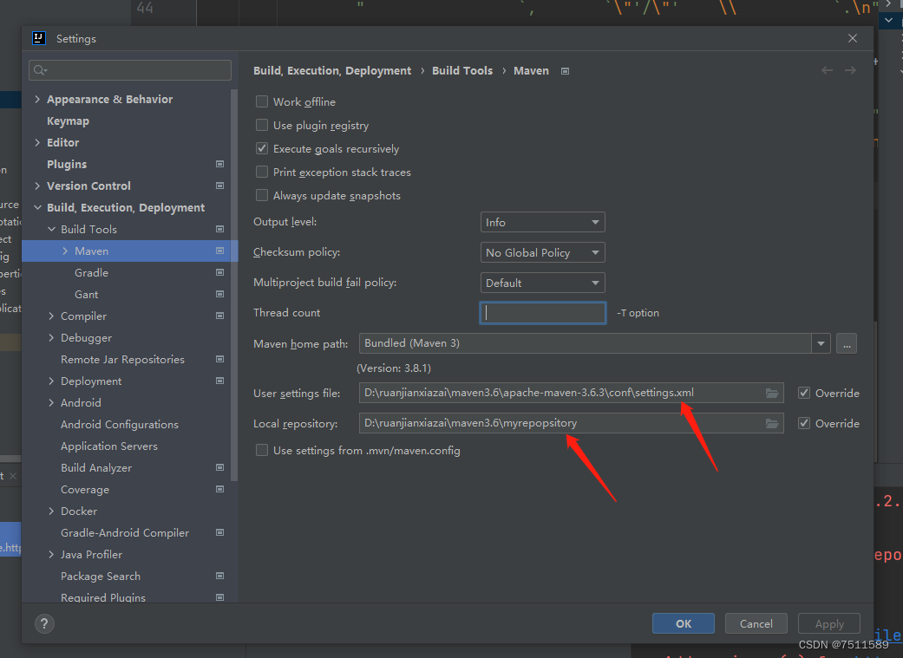The width and height of the screenshot is (903, 658).
Task: Toggle Override for Local repository
Action: 804,423
